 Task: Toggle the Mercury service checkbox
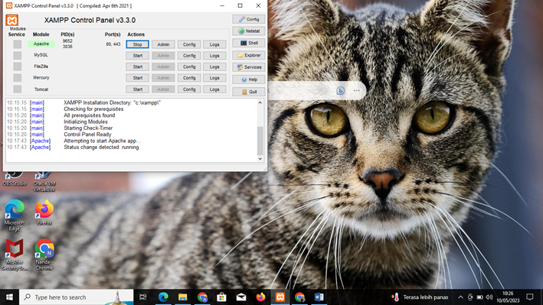18,78
